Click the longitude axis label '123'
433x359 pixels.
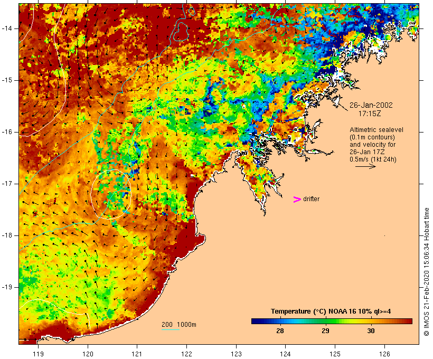click(x=236, y=354)
